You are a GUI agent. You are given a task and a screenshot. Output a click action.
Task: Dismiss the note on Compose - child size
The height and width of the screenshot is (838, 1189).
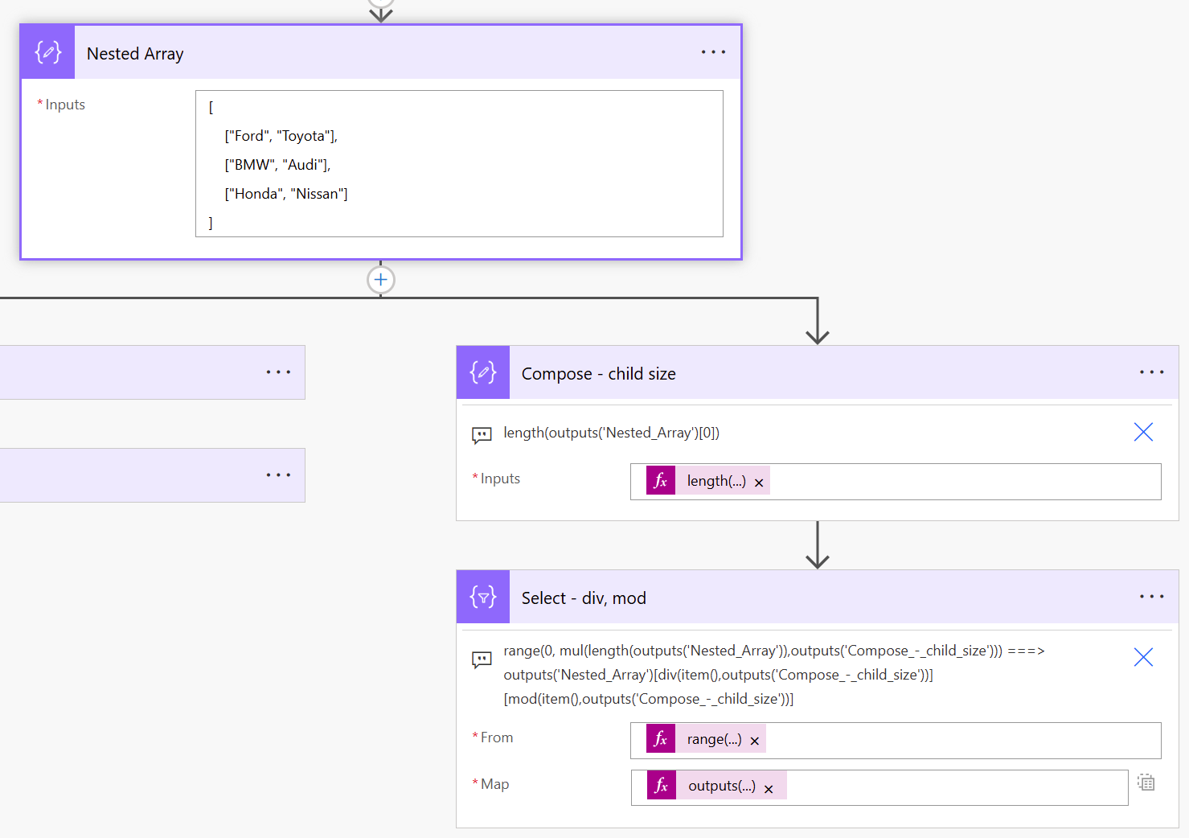(1143, 432)
